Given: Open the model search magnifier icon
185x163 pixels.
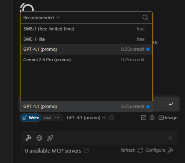Looking at the screenshot, I should pyautogui.click(x=145, y=18).
